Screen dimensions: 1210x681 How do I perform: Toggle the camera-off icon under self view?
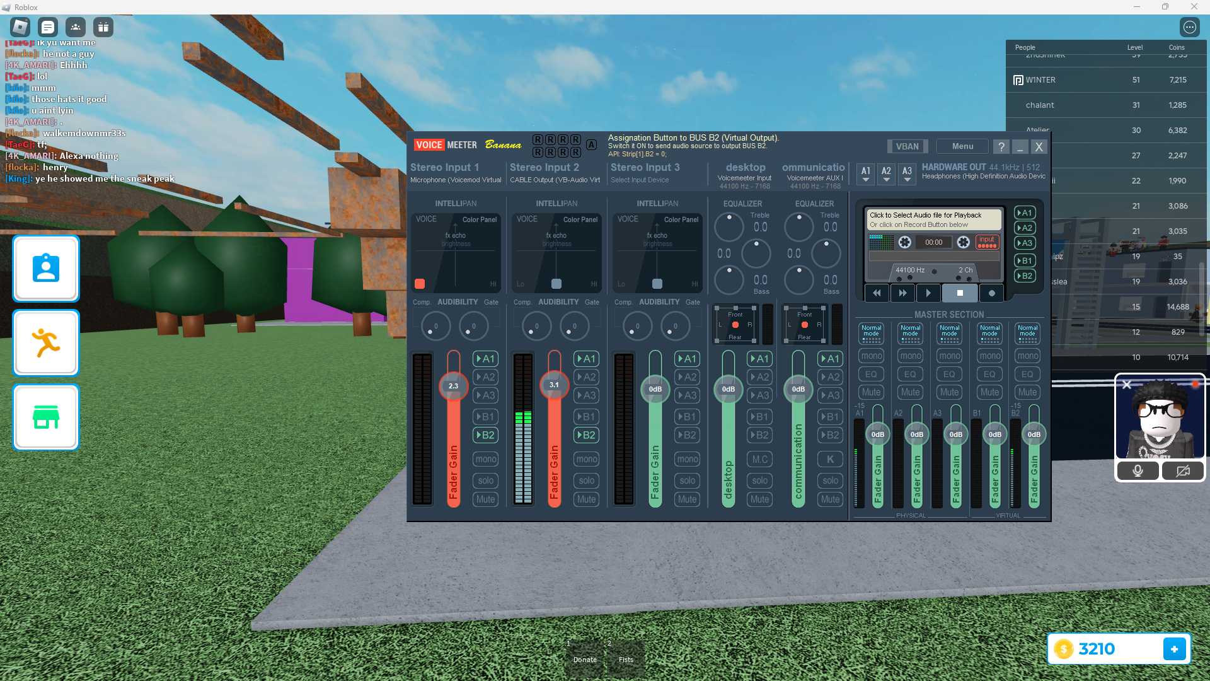tap(1182, 471)
